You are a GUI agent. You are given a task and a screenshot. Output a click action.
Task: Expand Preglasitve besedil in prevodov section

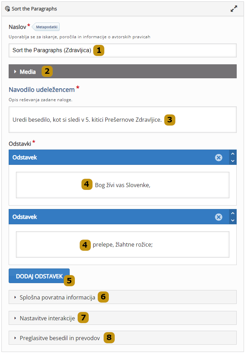(x=60, y=338)
